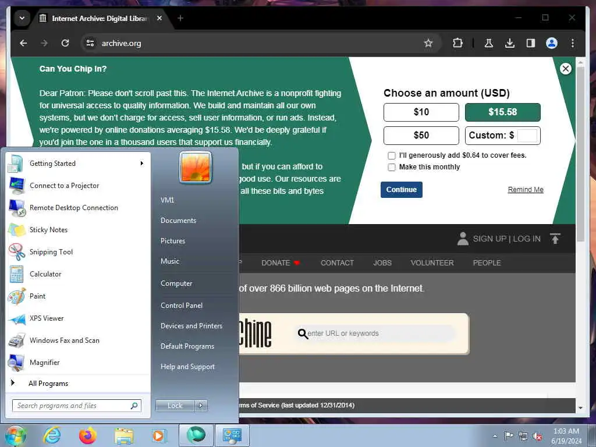
Task: Open Default Programs in Start menu
Action: click(187, 346)
